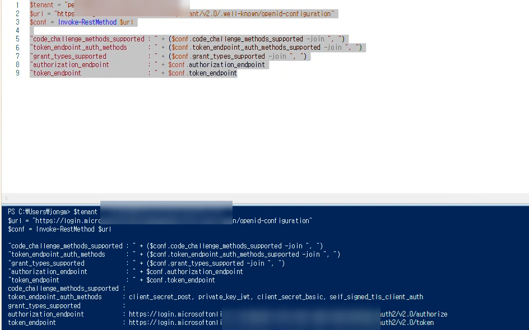
Task: Place cursor on Invoke-RestMethod in editor line 3
Action: (87, 22)
